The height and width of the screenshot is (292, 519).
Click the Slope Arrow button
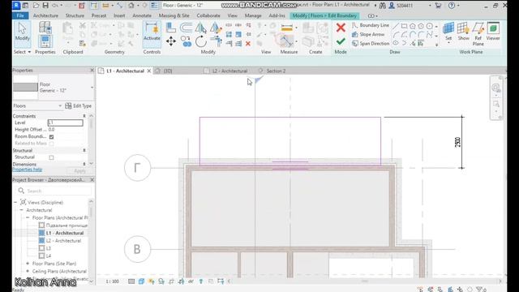pyautogui.click(x=367, y=34)
